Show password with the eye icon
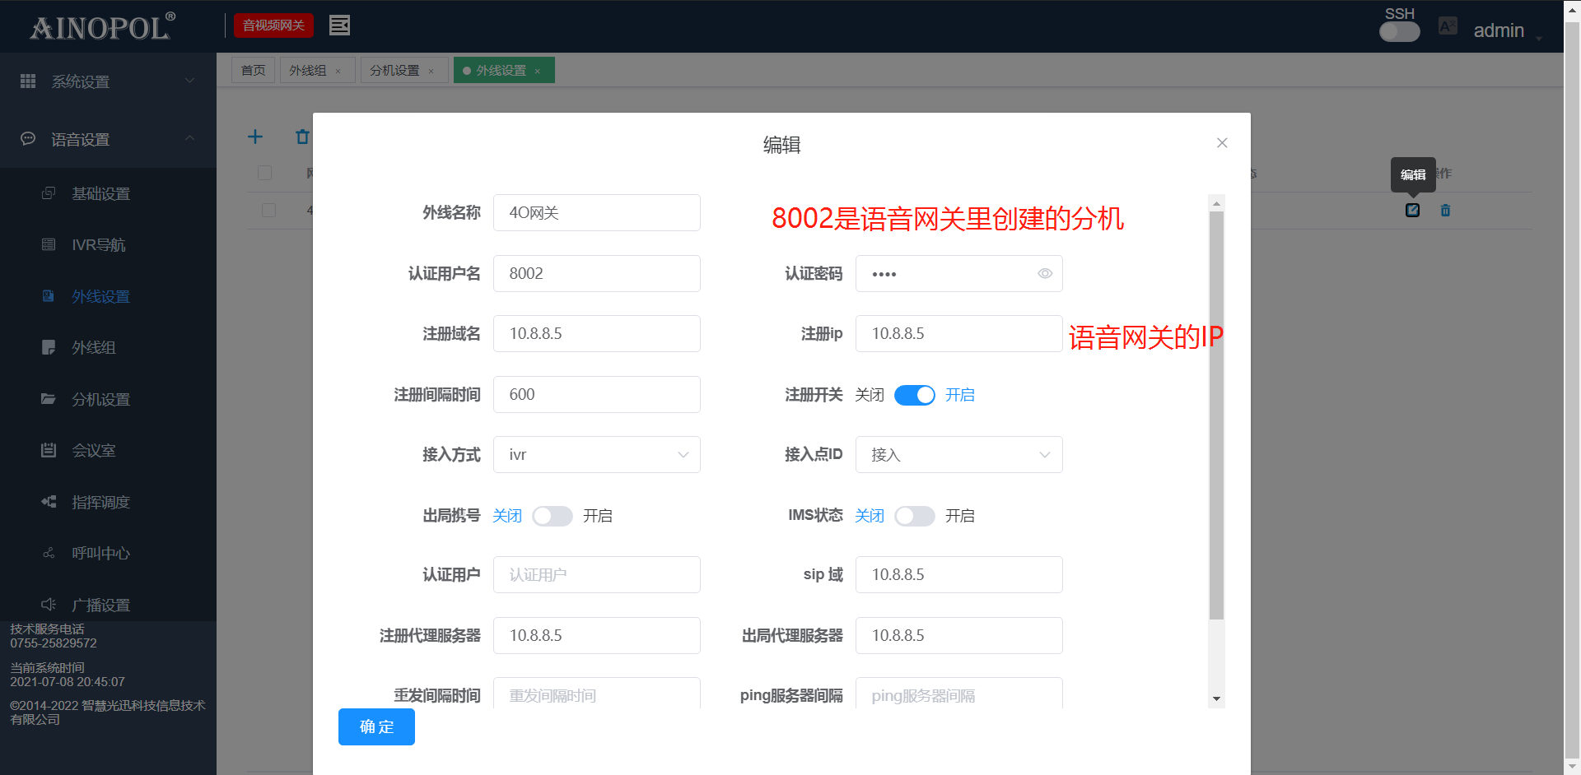Image resolution: width=1581 pixels, height=775 pixels. pos(1044,274)
